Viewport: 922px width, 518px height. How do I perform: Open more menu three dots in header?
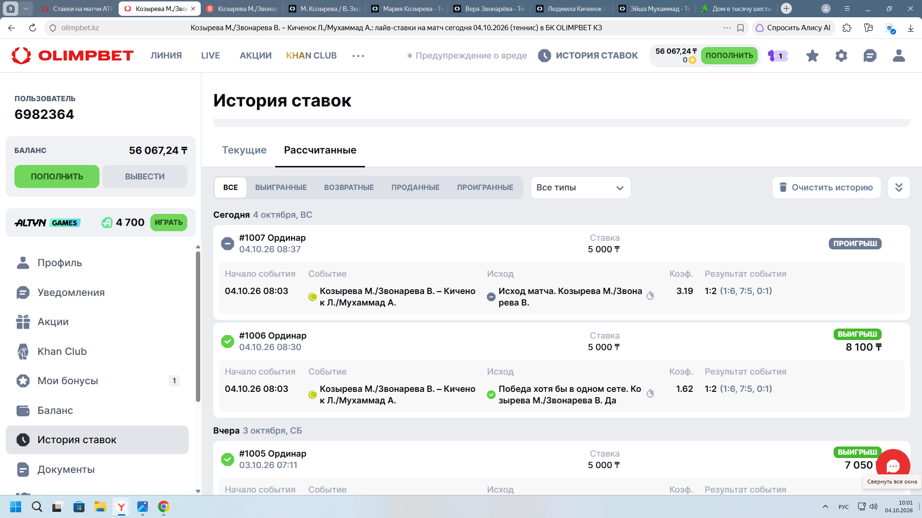coord(358,56)
